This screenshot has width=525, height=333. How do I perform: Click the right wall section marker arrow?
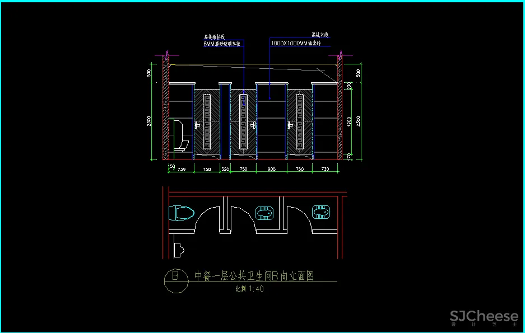(340, 54)
